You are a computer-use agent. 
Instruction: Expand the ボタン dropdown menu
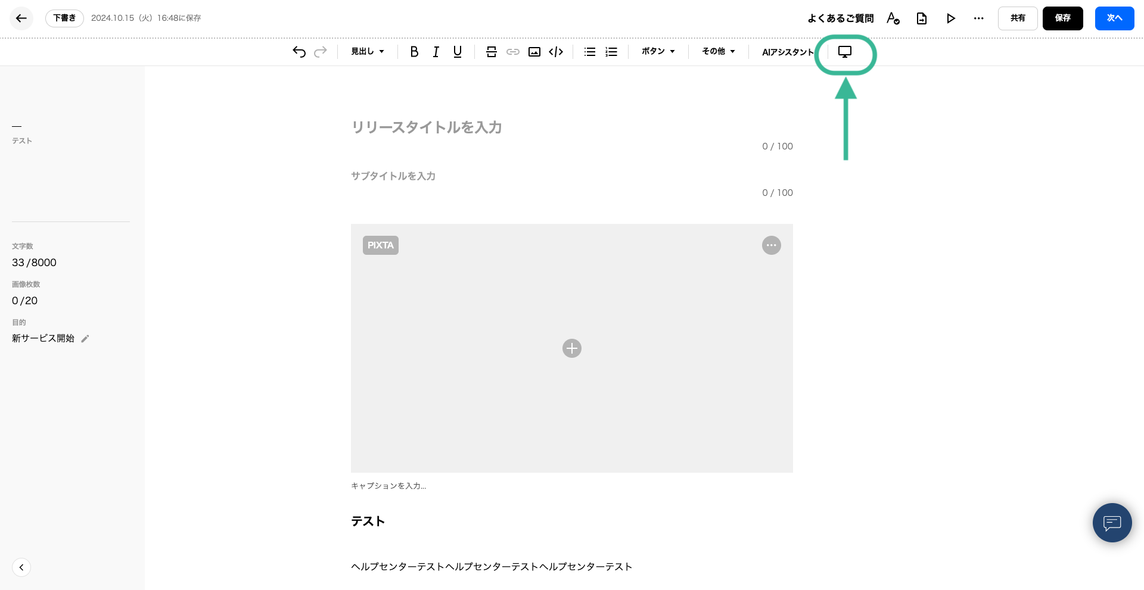(658, 52)
